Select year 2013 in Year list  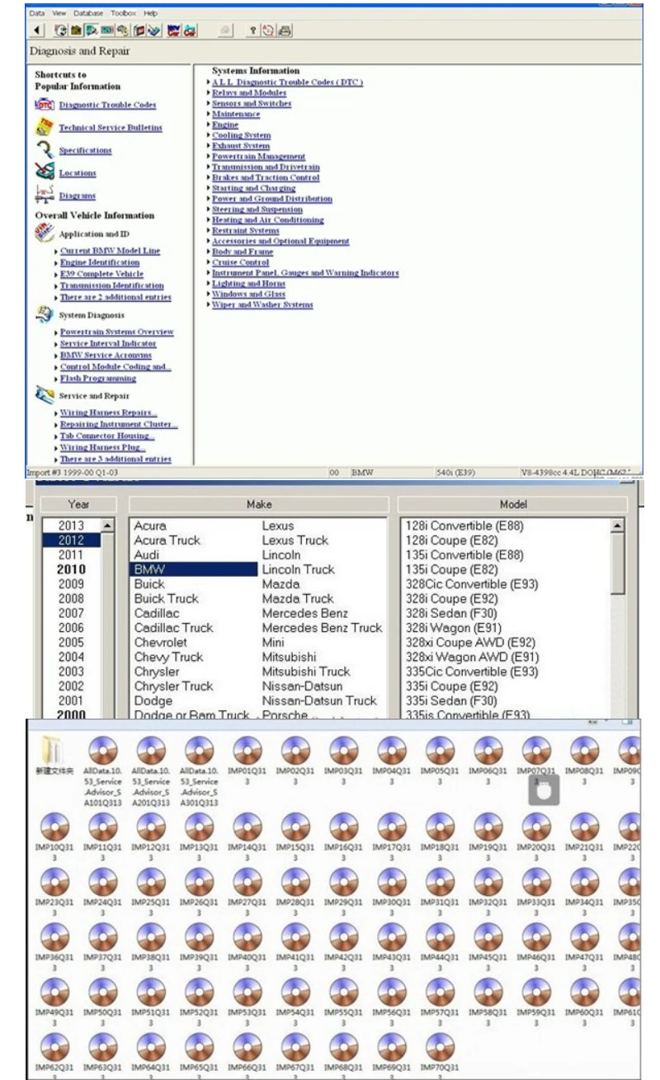pos(70,526)
